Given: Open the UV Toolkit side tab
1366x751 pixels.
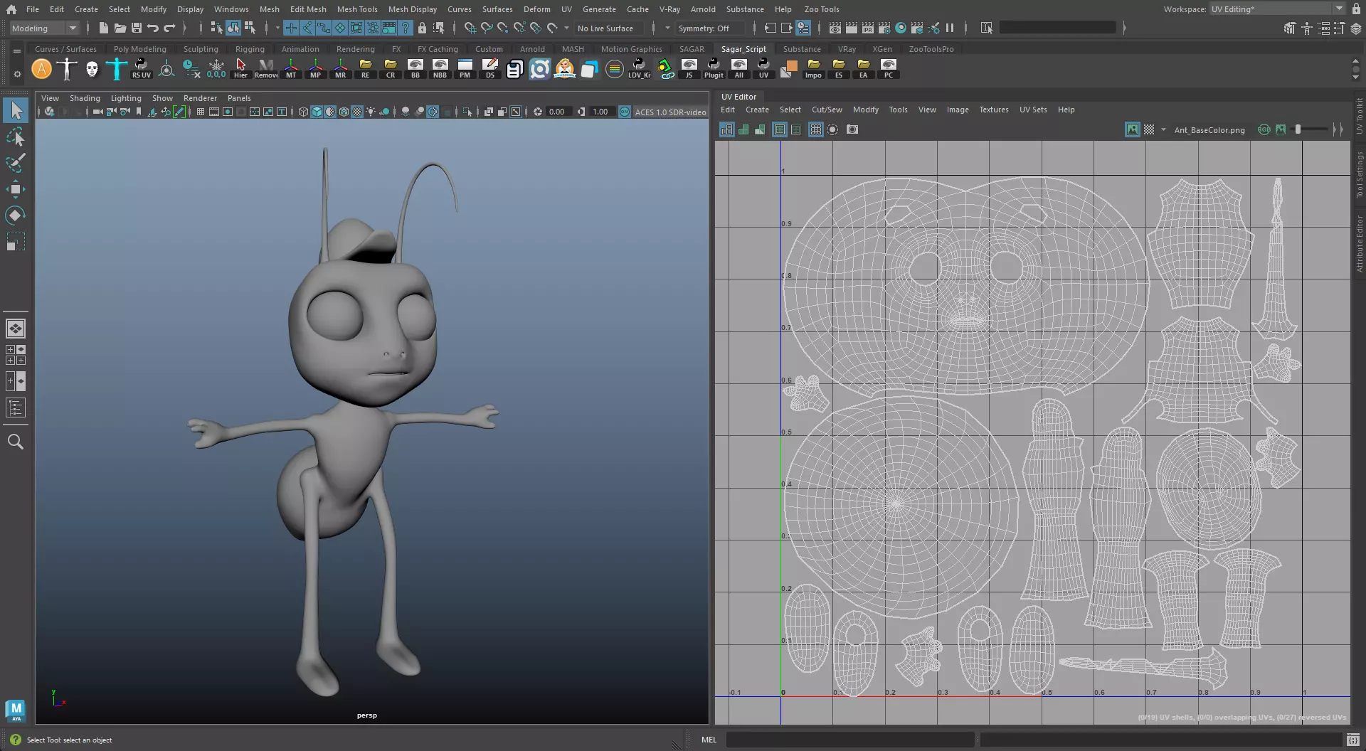Looking at the screenshot, I should pos(1359,115).
